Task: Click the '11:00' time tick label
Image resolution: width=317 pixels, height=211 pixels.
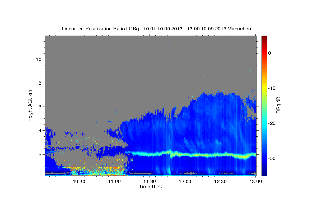Action: (114, 181)
